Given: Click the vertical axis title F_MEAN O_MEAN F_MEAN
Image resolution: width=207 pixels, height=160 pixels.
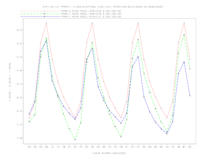Looking at the screenshot, I should point(10,82).
